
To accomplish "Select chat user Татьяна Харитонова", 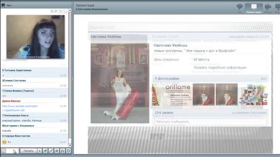I will point(17,70).
